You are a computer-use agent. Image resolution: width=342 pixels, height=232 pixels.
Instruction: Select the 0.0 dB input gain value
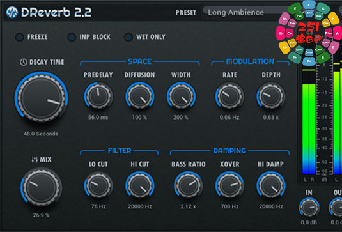coord(309,222)
